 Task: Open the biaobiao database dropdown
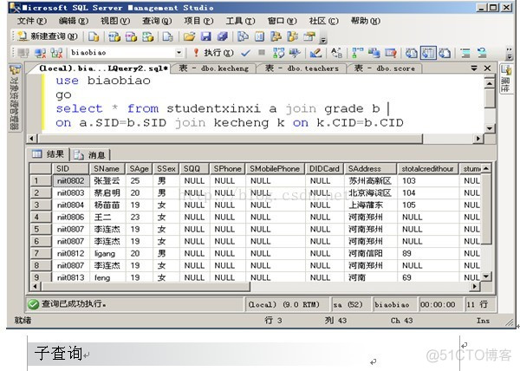[179, 53]
